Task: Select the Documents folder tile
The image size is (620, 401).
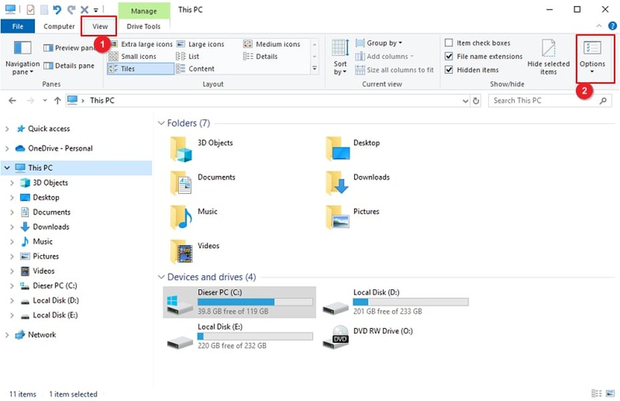Action: [x=202, y=184]
